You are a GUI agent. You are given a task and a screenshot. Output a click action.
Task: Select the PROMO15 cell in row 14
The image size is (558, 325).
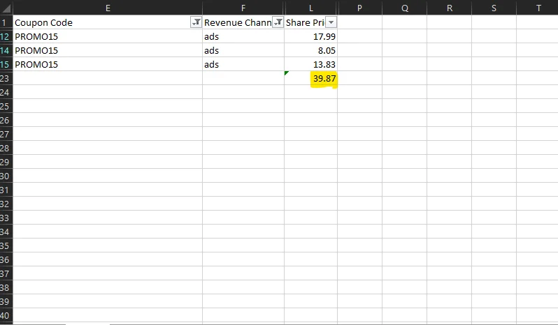36,50
